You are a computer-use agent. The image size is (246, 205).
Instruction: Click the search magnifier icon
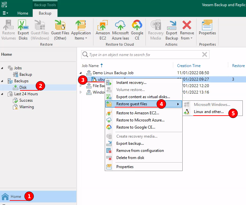(85, 54)
